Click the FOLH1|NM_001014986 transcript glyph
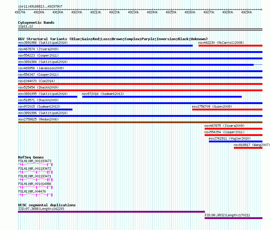The height and width of the screenshot is (230, 271). [x=35, y=187]
